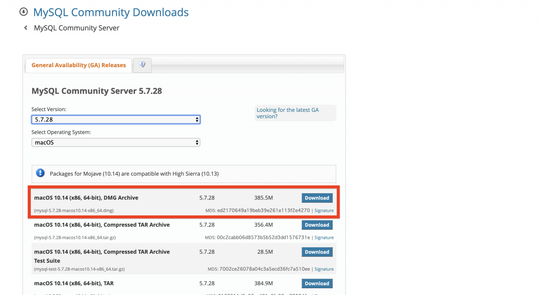Click the mysql-5.7.28-macos10.14-x86_64.dmg filename text

pos(74,211)
